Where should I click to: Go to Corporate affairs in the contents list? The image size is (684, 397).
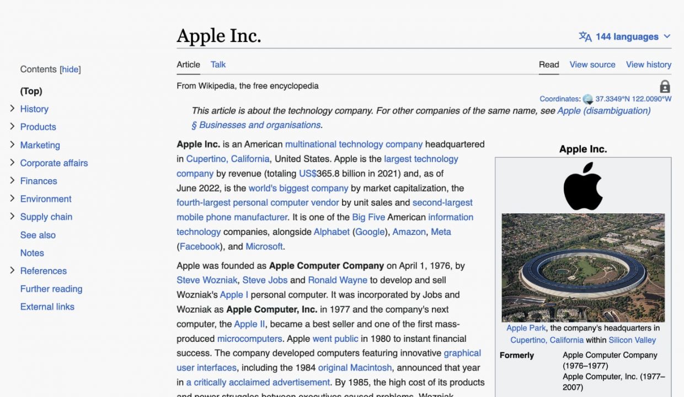(x=54, y=163)
